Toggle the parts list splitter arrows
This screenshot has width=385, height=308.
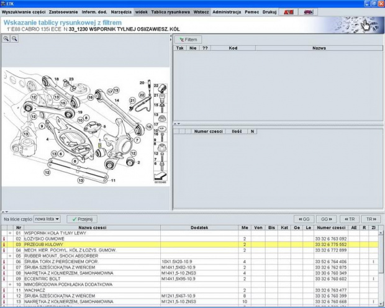click(5, 212)
